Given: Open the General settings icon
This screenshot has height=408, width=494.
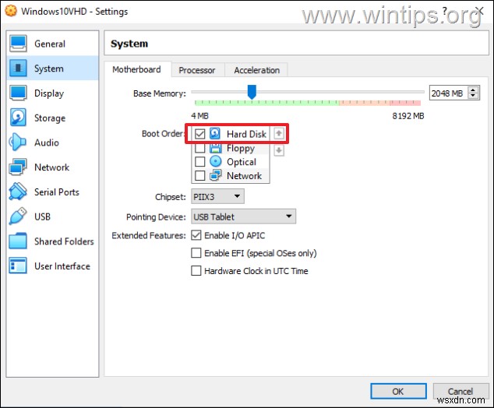Looking at the screenshot, I should pos(18,44).
